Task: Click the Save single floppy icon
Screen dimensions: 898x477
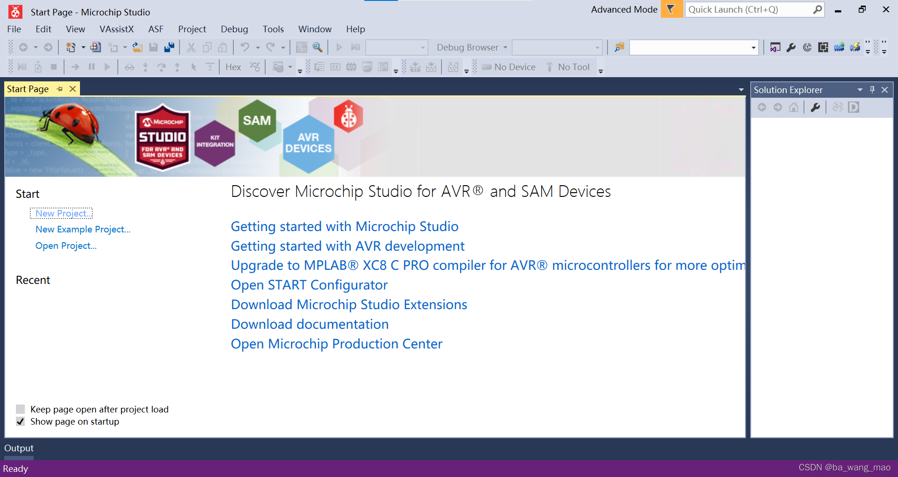Action: tap(153, 47)
